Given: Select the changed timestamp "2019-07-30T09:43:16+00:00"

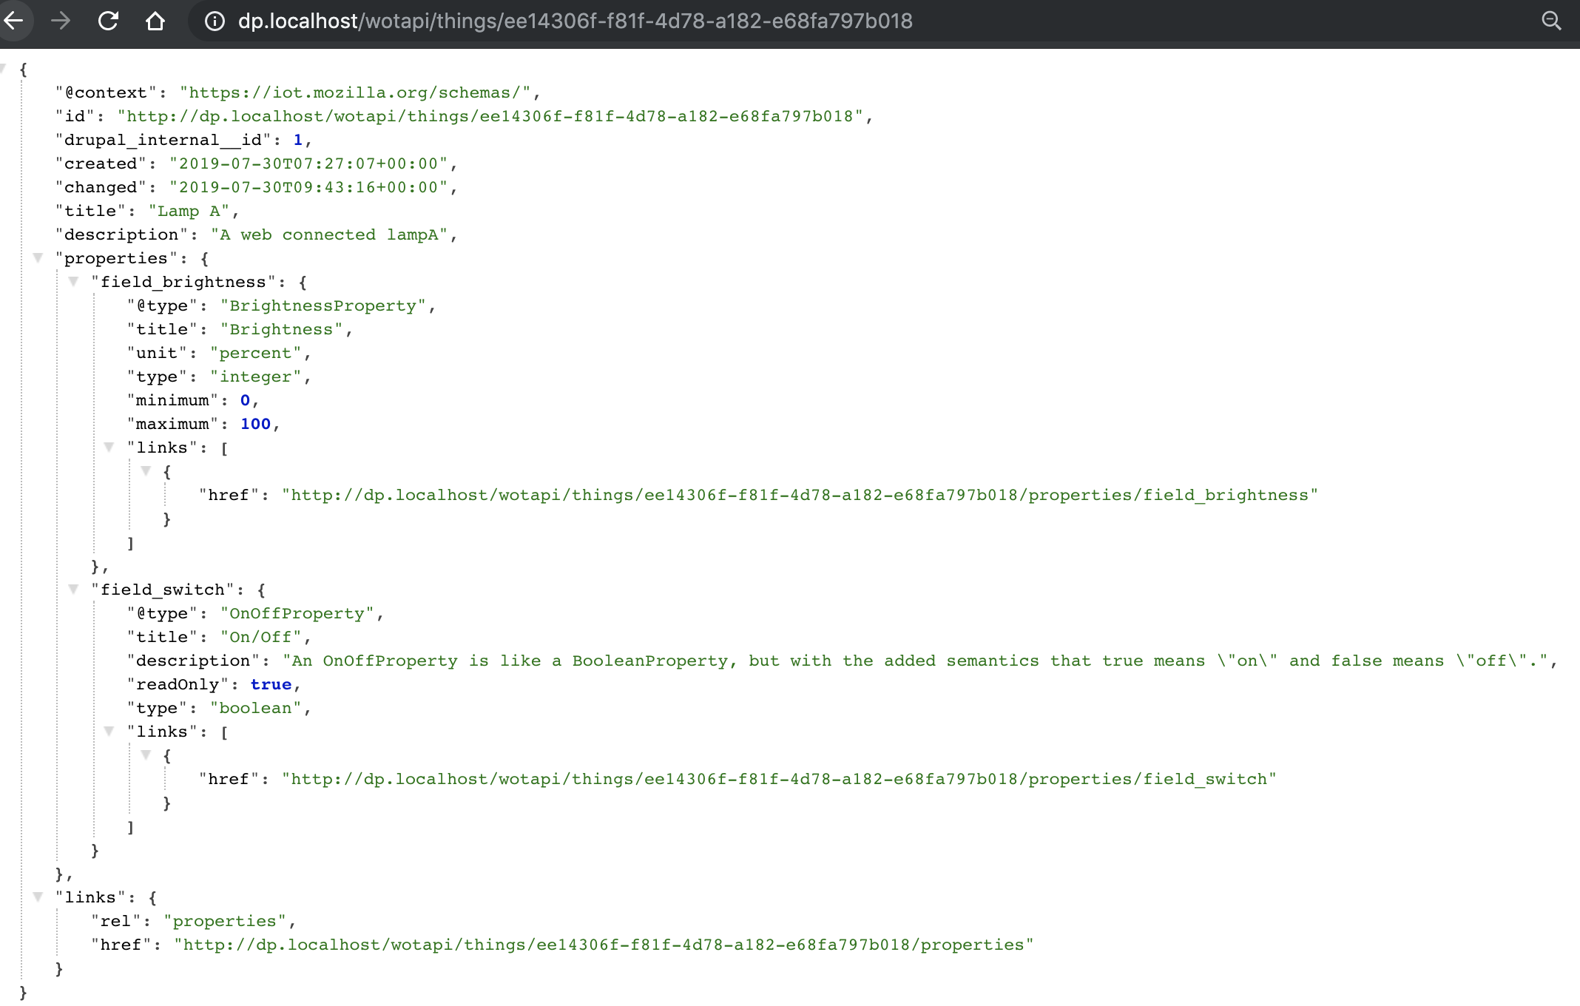Looking at the screenshot, I should point(308,187).
